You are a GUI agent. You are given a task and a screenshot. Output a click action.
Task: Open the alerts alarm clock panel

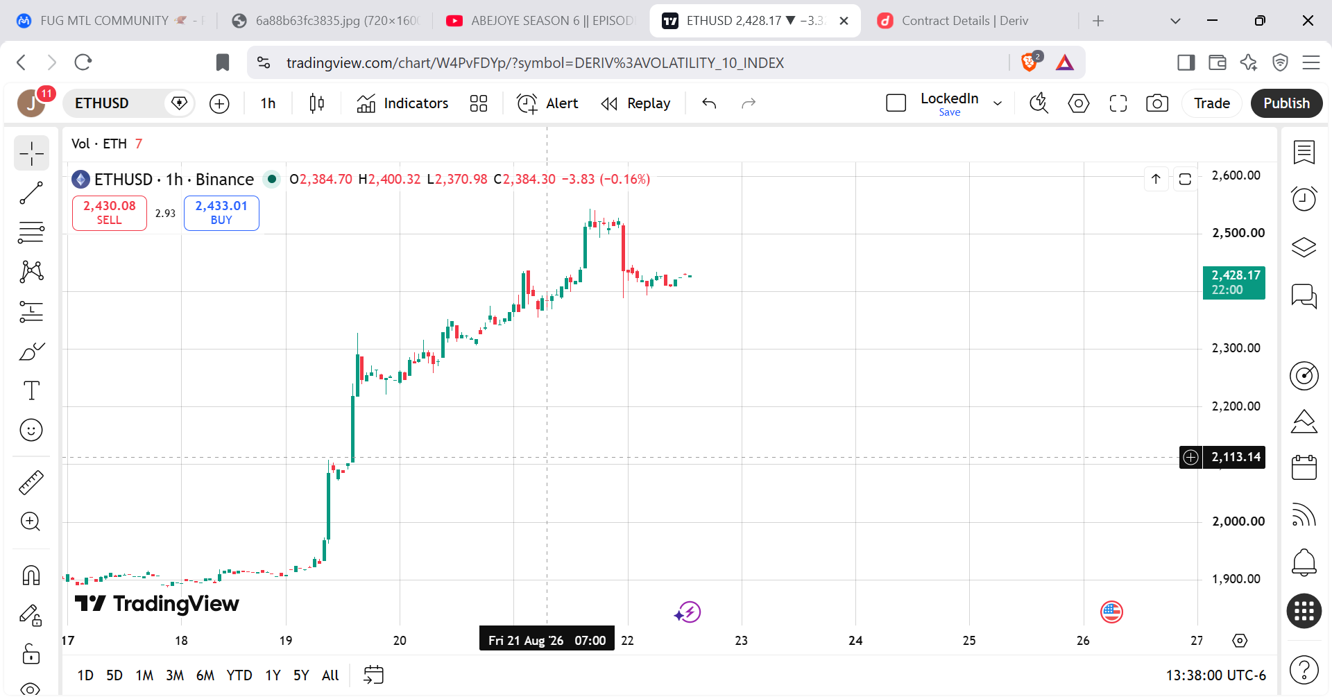(1304, 199)
